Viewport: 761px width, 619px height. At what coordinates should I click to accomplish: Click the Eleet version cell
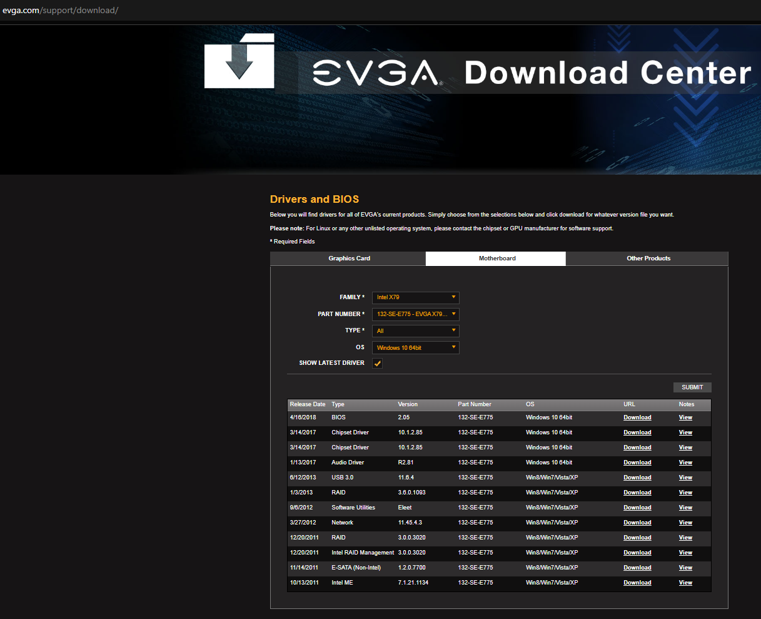[405, 508]
